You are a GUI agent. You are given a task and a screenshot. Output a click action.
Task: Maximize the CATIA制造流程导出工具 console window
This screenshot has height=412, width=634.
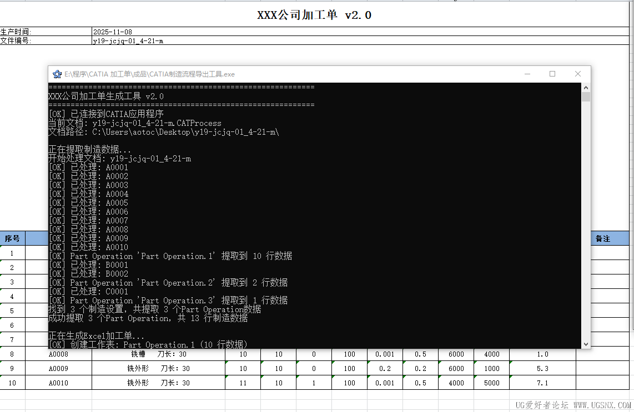[x=552, y=74]
